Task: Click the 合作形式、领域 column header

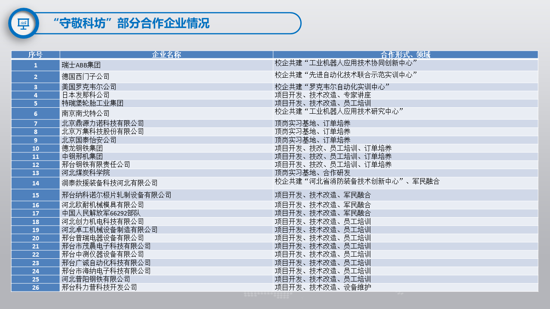Action: 405,55
